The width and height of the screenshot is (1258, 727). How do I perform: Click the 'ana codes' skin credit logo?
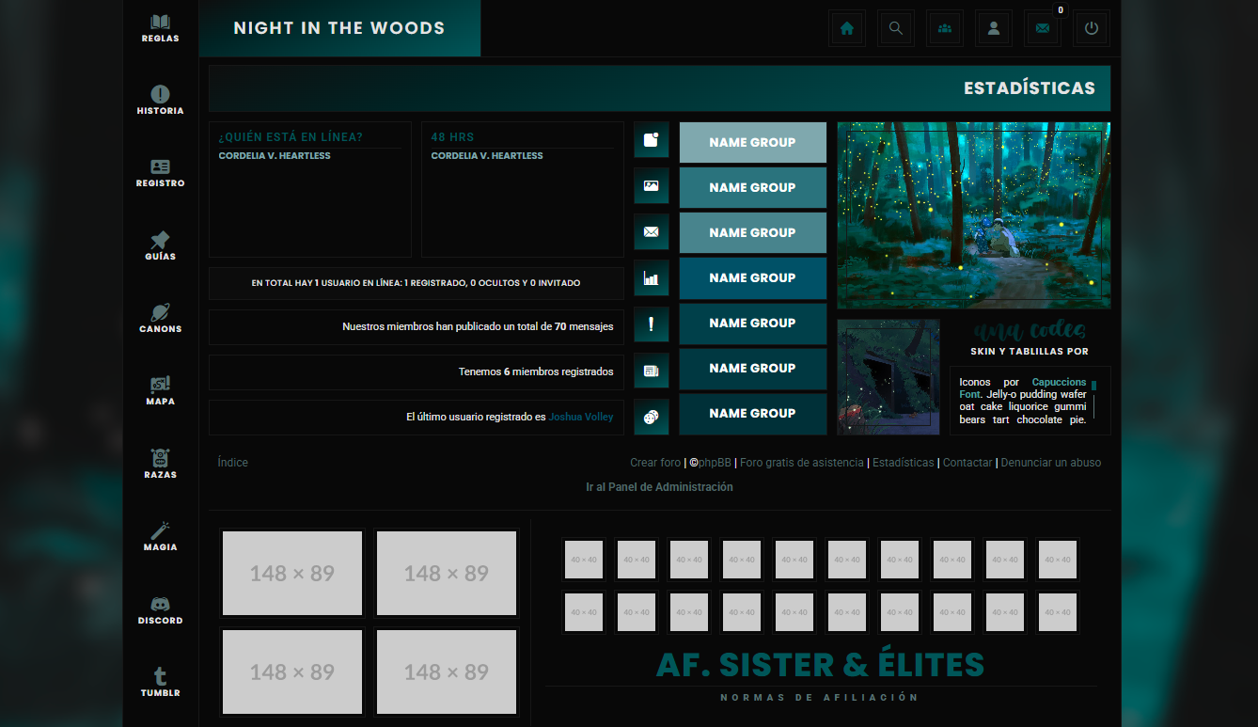[x=1030, y=331]
